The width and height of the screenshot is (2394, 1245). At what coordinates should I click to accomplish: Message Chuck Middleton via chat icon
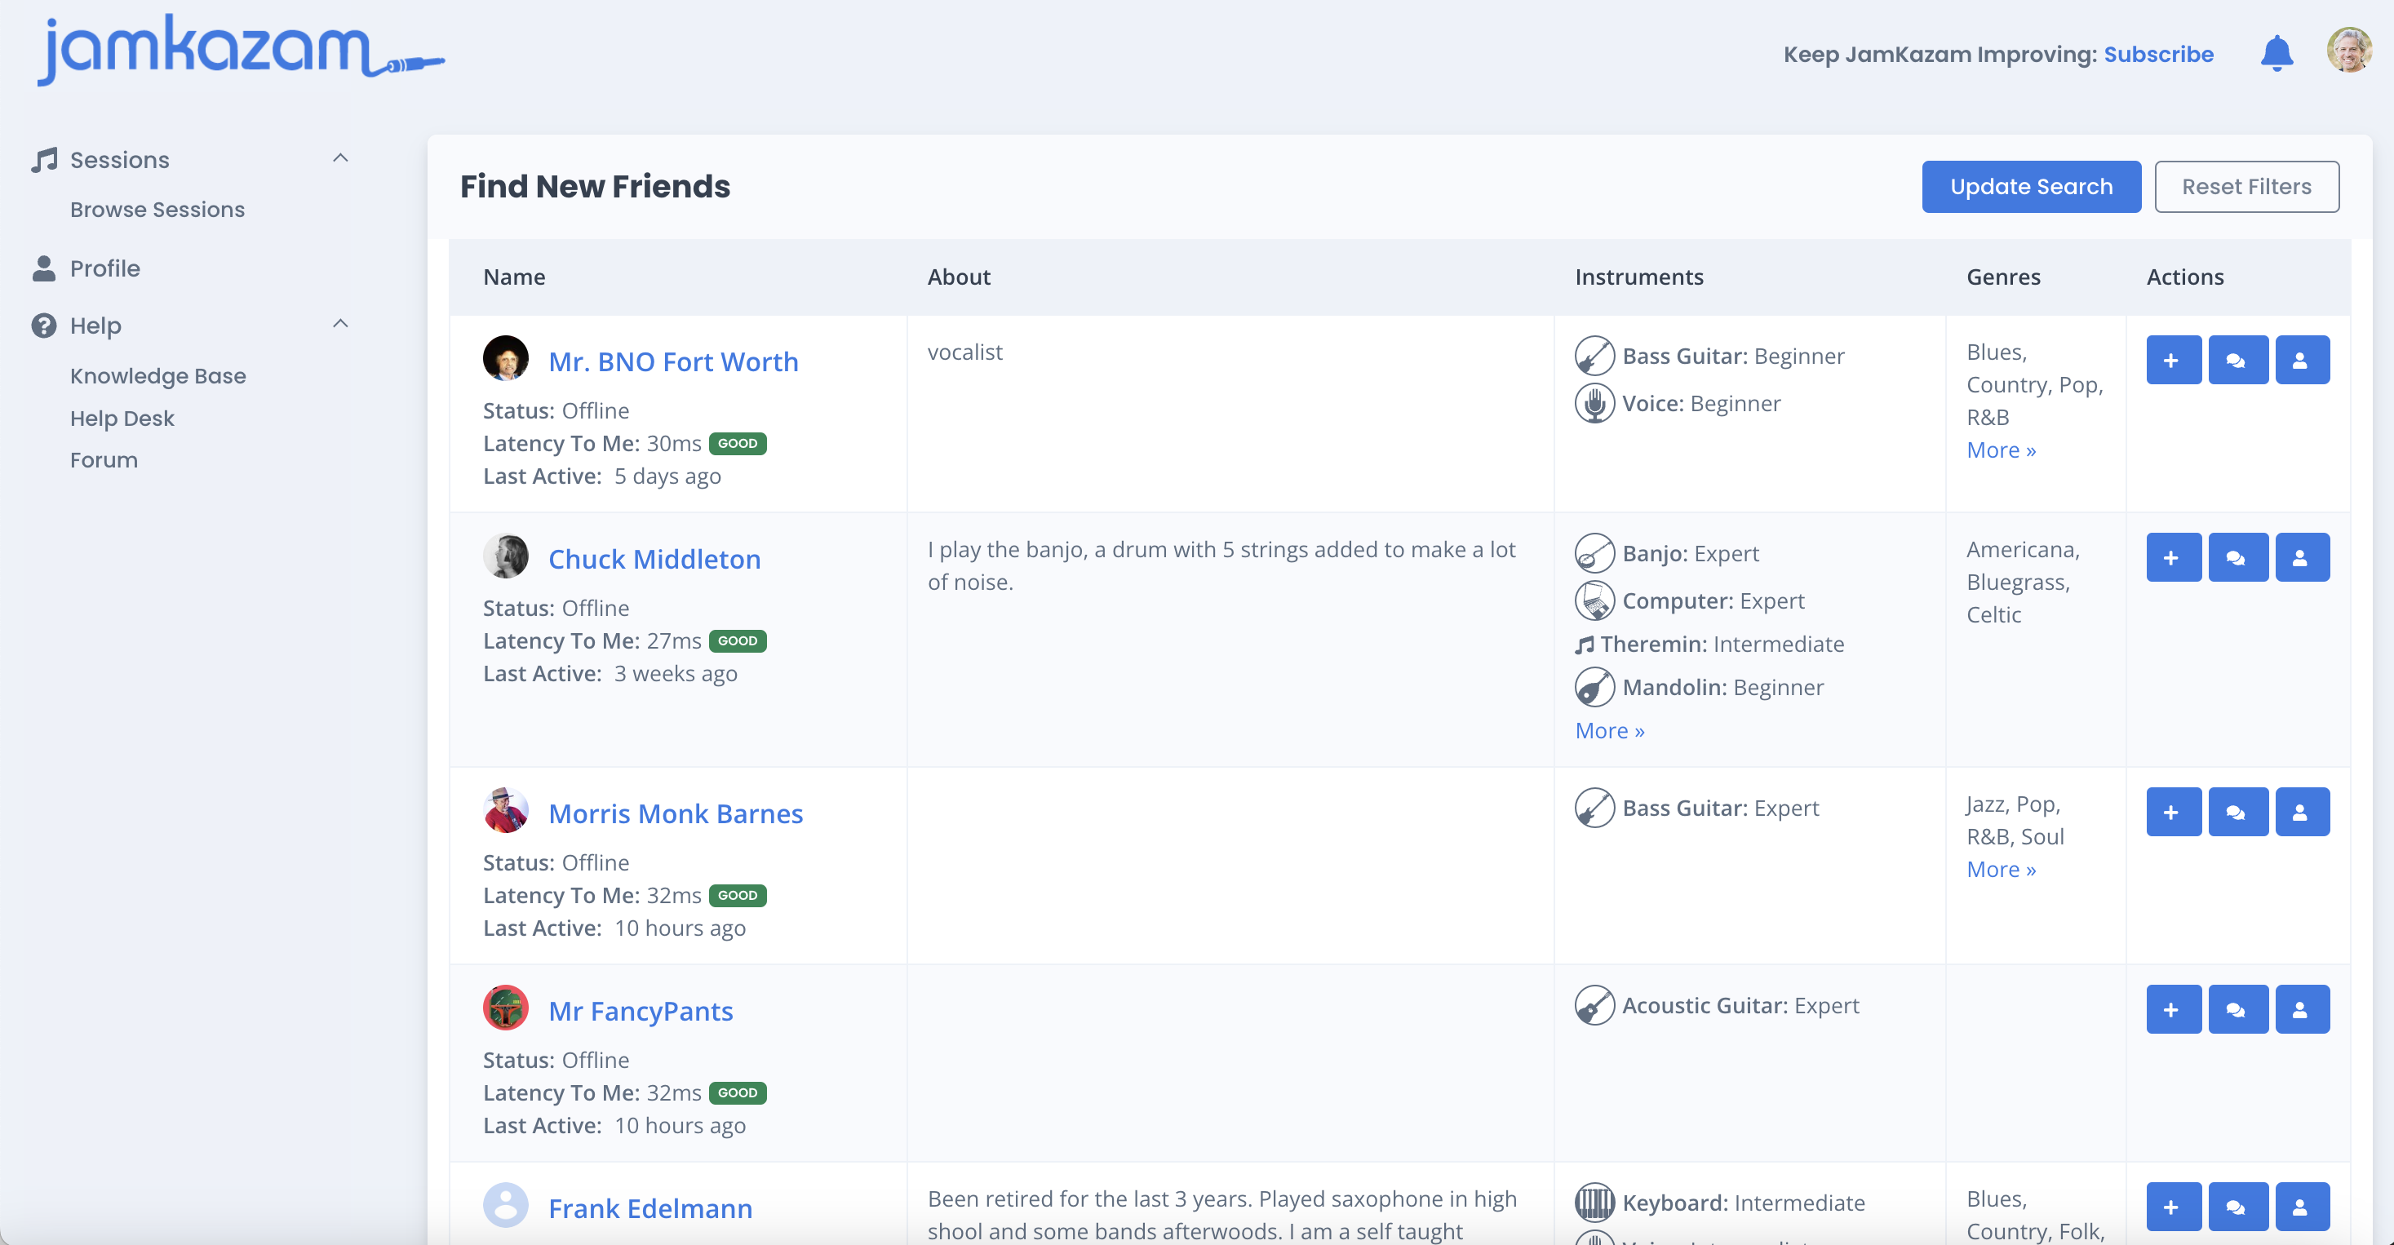[x=2237, y=557]
